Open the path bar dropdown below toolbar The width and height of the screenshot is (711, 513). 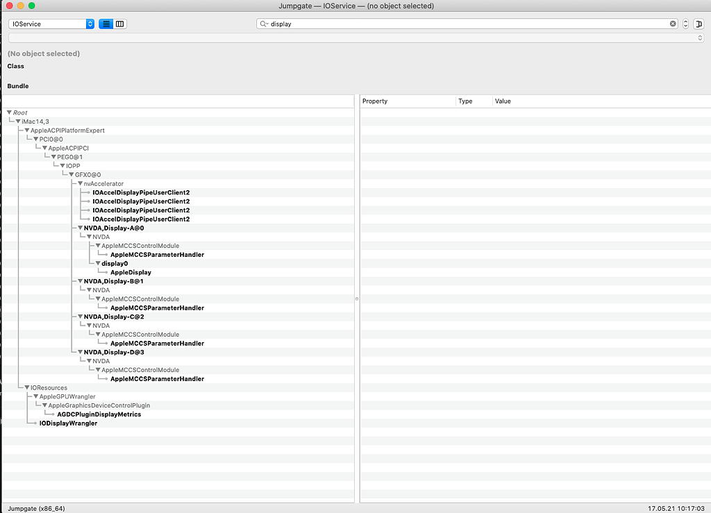(700, 38)
